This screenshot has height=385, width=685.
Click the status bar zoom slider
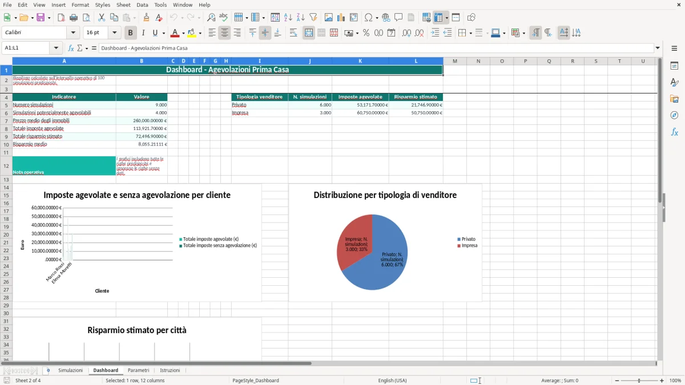click(x=639, y=380)
